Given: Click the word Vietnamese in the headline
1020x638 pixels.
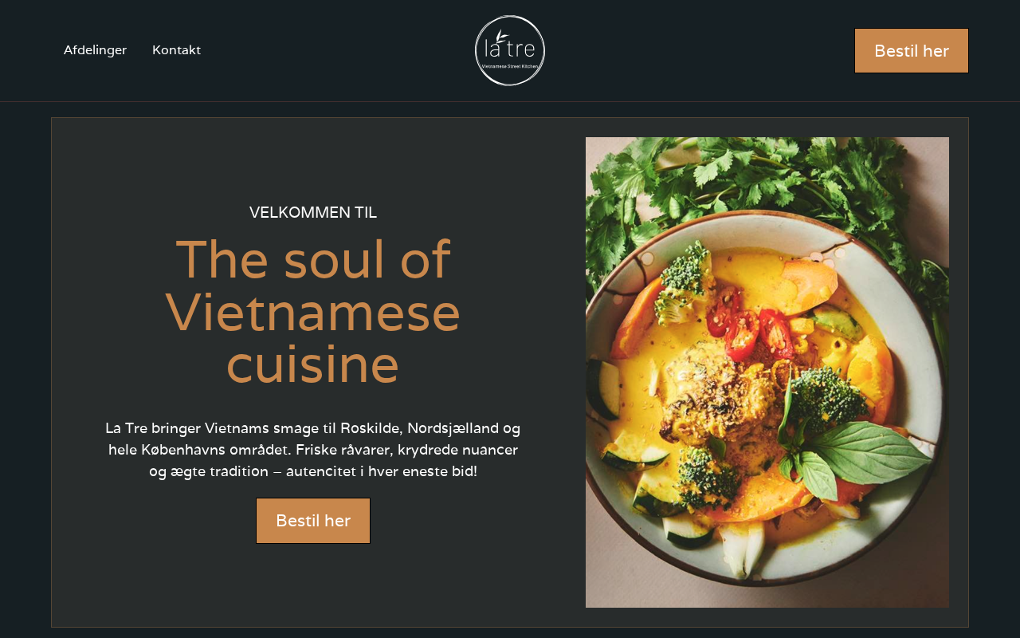Looking at the screenshot, I should point(313,313).
